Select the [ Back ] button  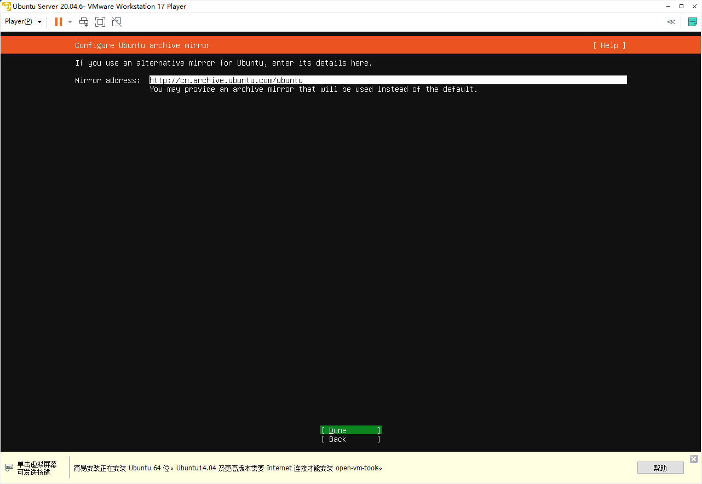point(351,439)
